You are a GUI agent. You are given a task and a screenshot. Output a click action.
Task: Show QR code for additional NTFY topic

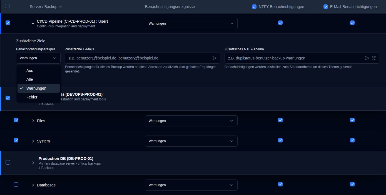tap(374, 58)
